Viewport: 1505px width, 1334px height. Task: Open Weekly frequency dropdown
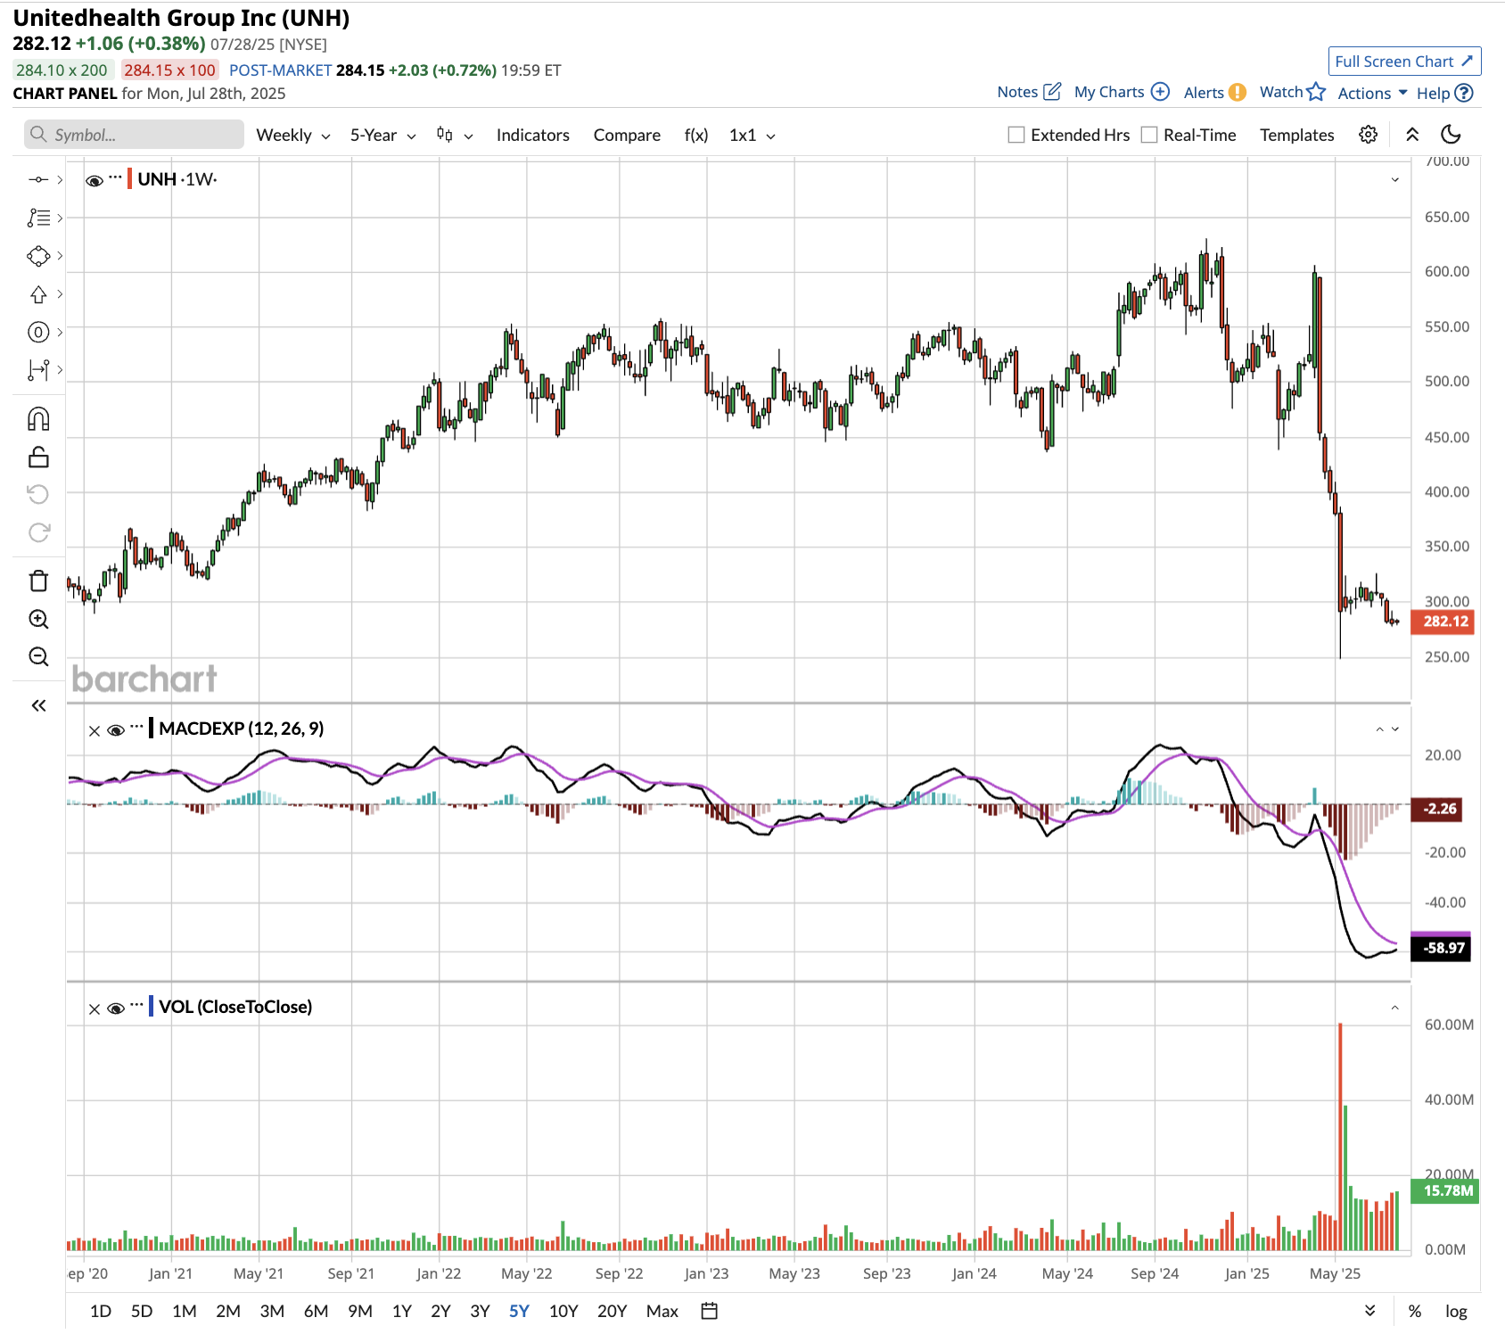coord(293,135)
